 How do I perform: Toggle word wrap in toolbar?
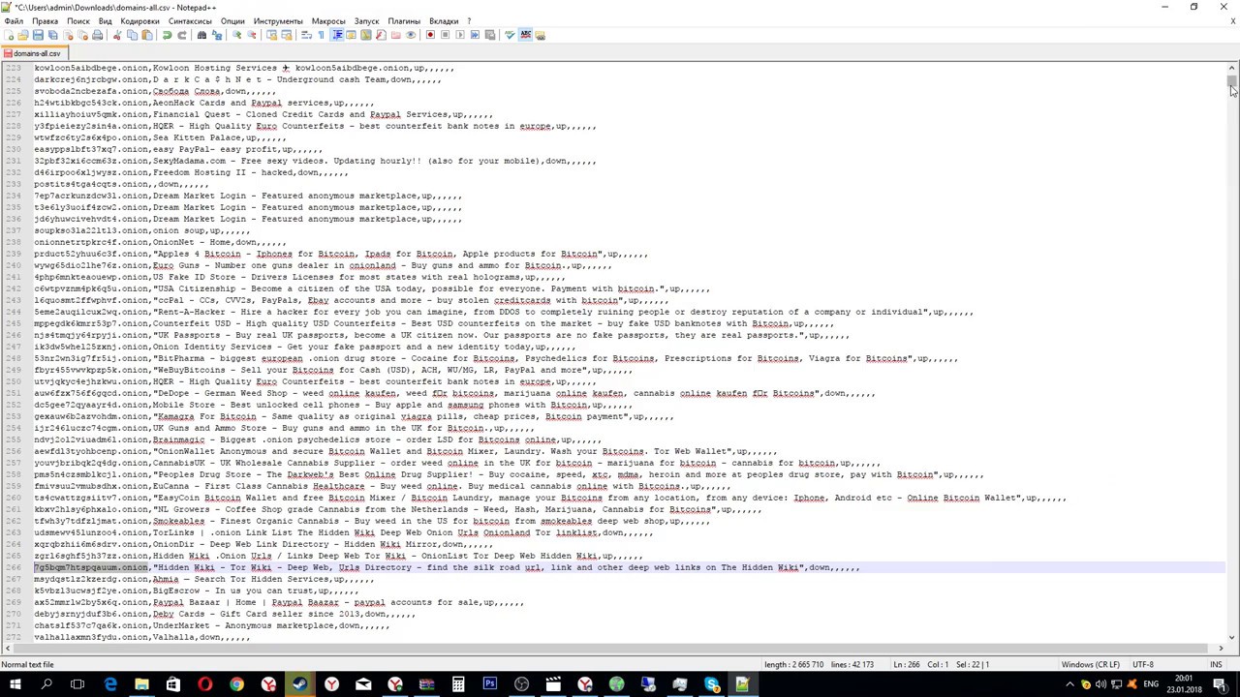pos(306,35)
